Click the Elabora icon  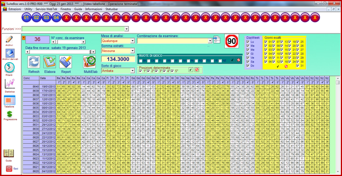tap(50, 63)
